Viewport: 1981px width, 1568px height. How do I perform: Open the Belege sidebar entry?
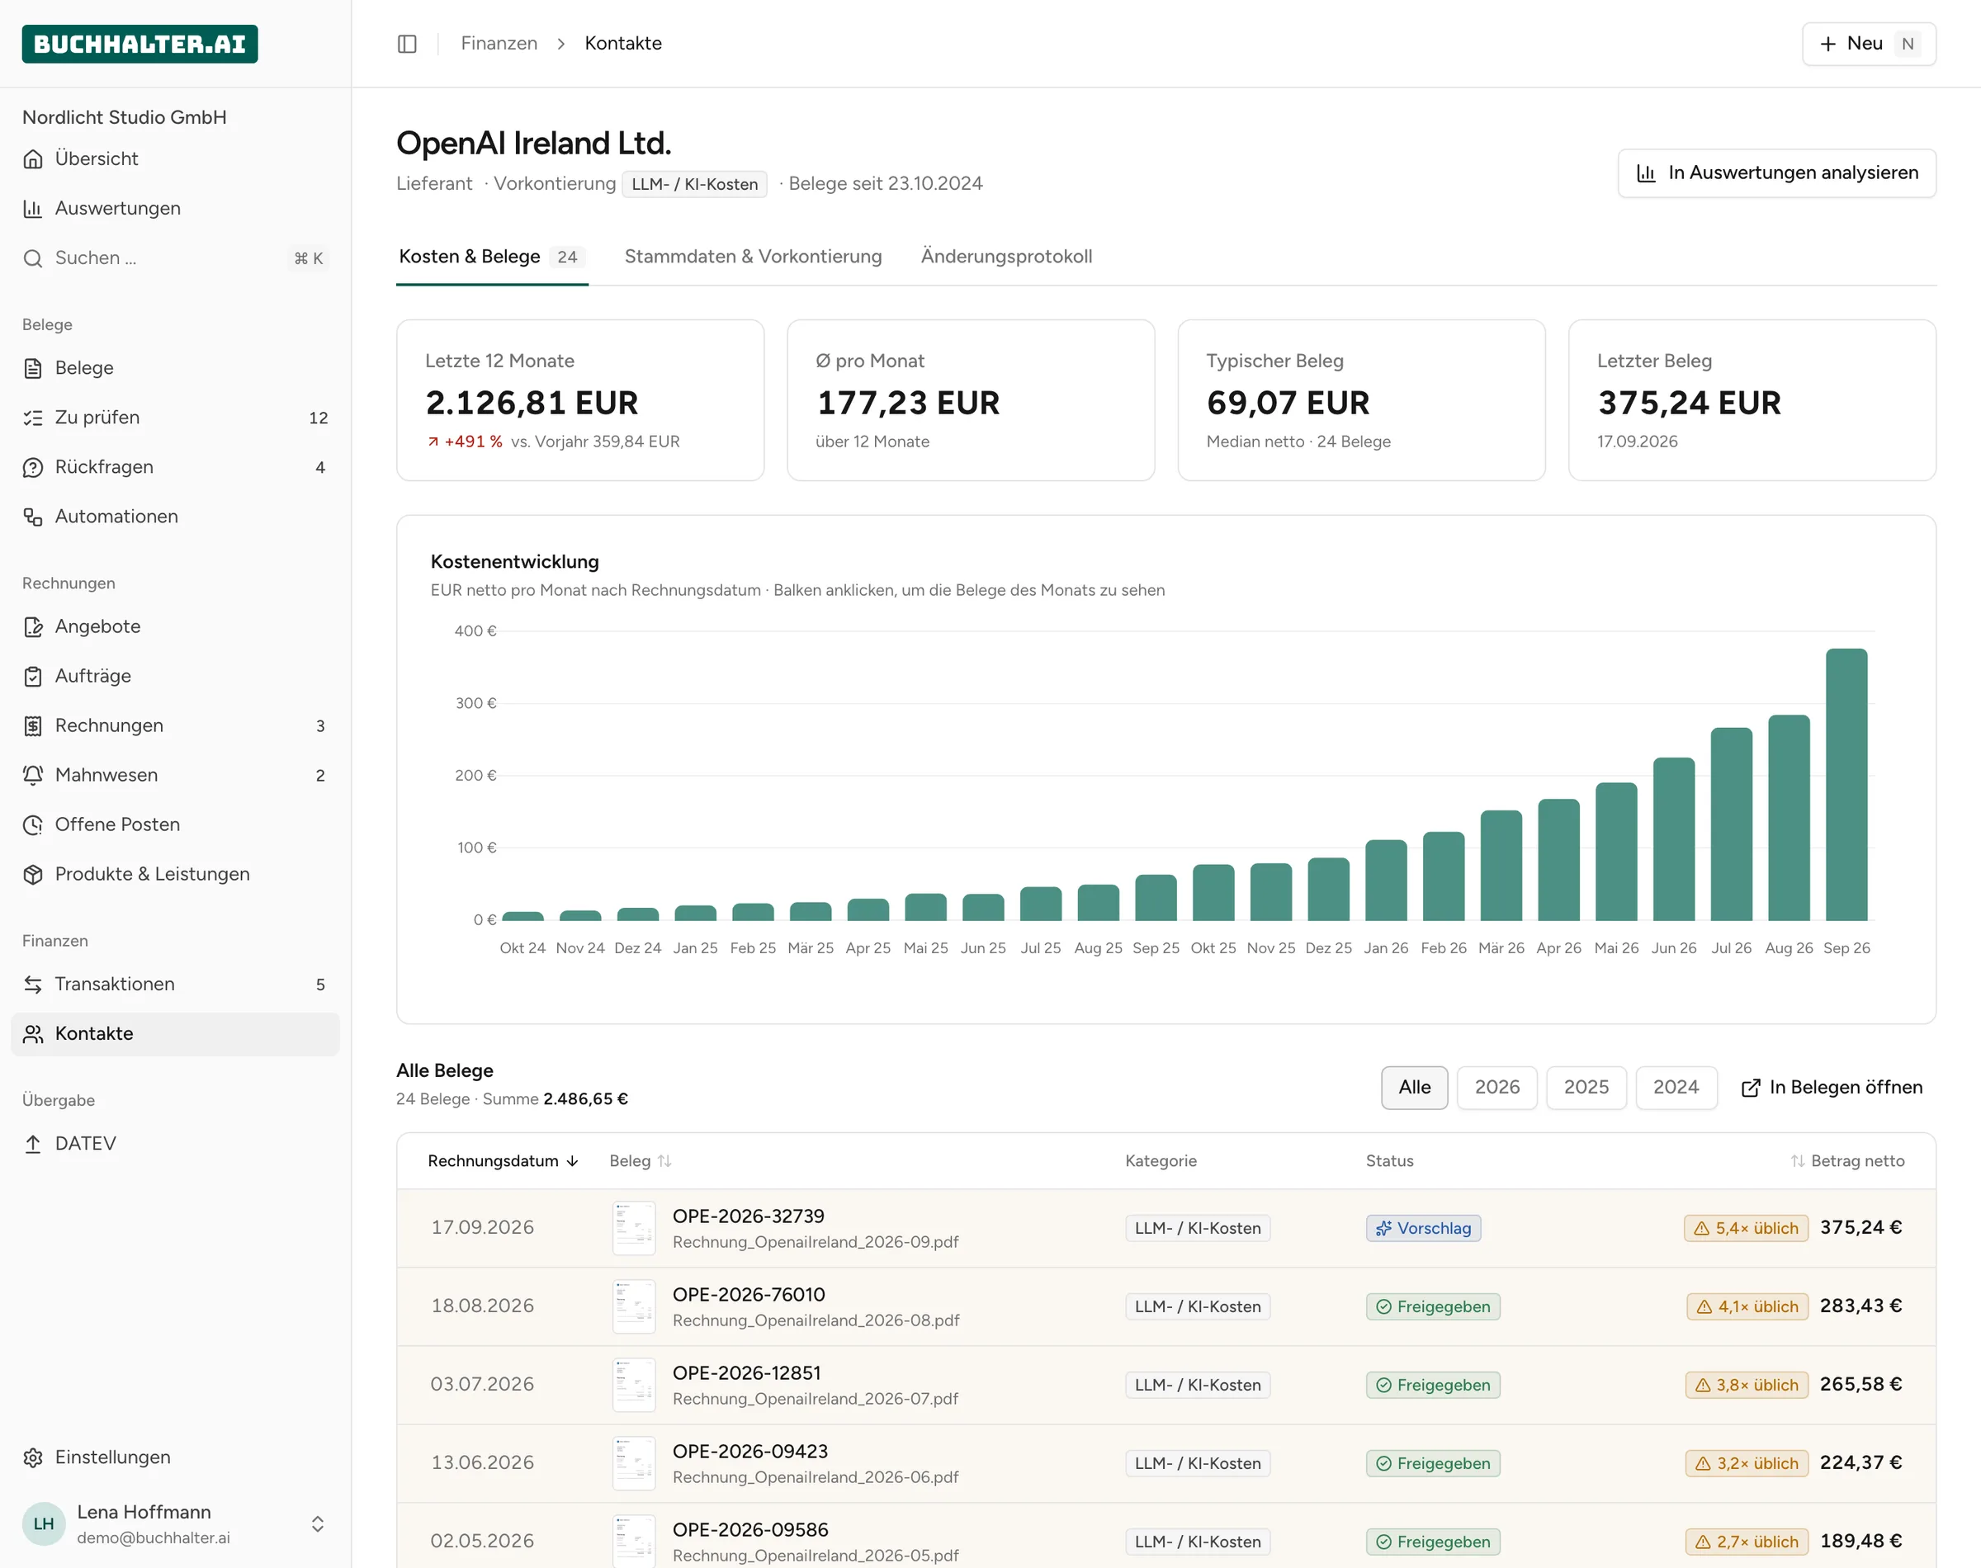point(174,368)
